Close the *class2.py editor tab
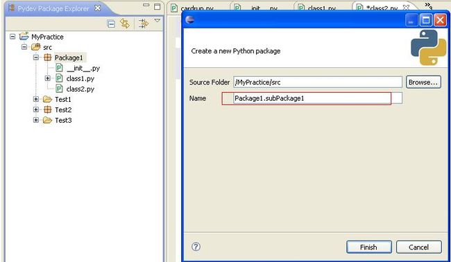This screenshot has height=262, width=451. coord(406,7)
